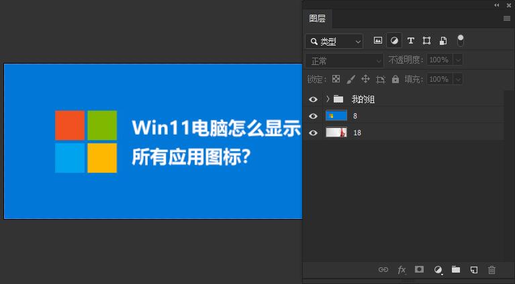Link layers with chain icon
Image resolution: width=515 pixels, height=284 pixels.
(383, 269)
